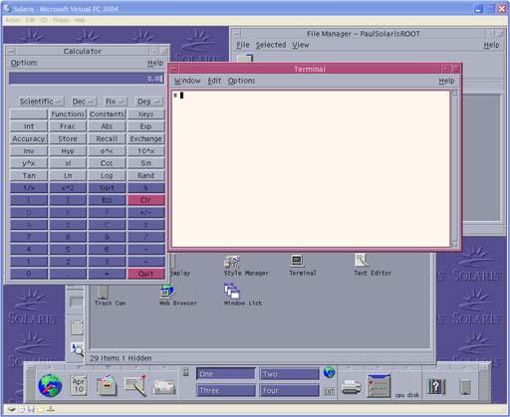Click the EXIT button on front panel
510x417 pixels.
tap(329, 392)
